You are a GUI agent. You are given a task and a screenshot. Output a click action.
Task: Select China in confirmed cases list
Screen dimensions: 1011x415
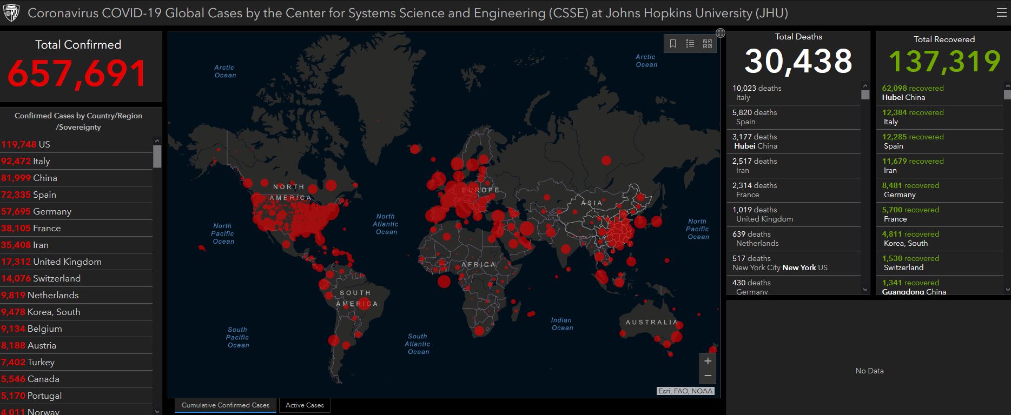point(76,178)
